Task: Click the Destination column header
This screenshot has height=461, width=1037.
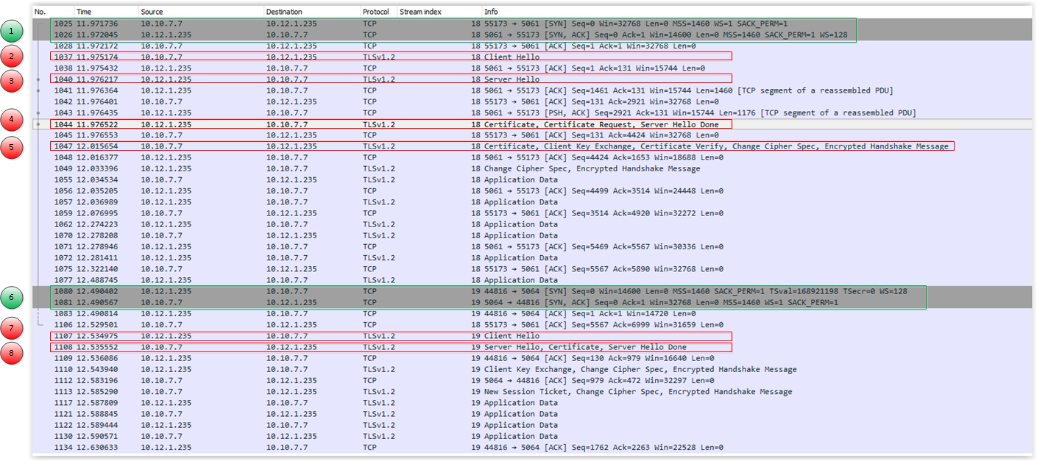Action: click(311, 12)
